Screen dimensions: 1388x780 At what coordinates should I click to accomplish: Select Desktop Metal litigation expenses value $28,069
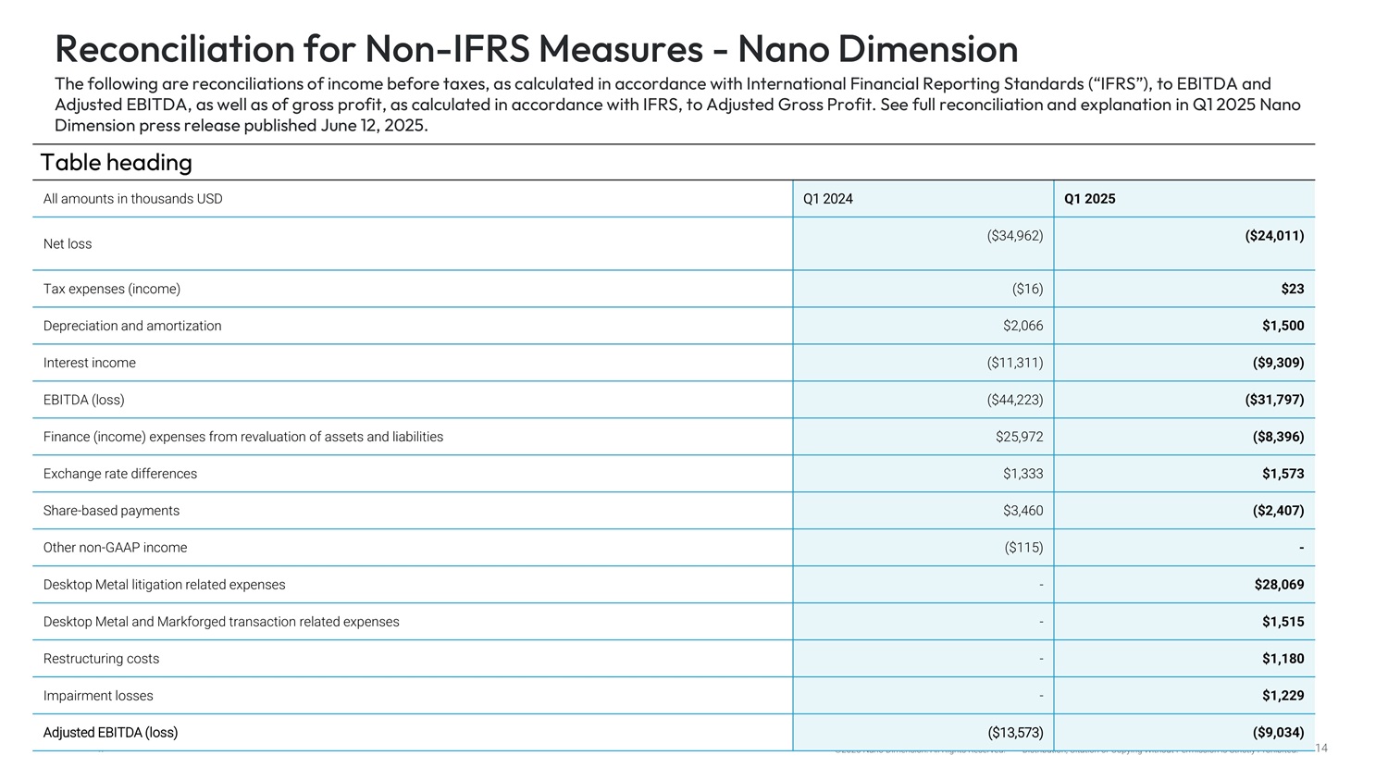[1279, 585]
